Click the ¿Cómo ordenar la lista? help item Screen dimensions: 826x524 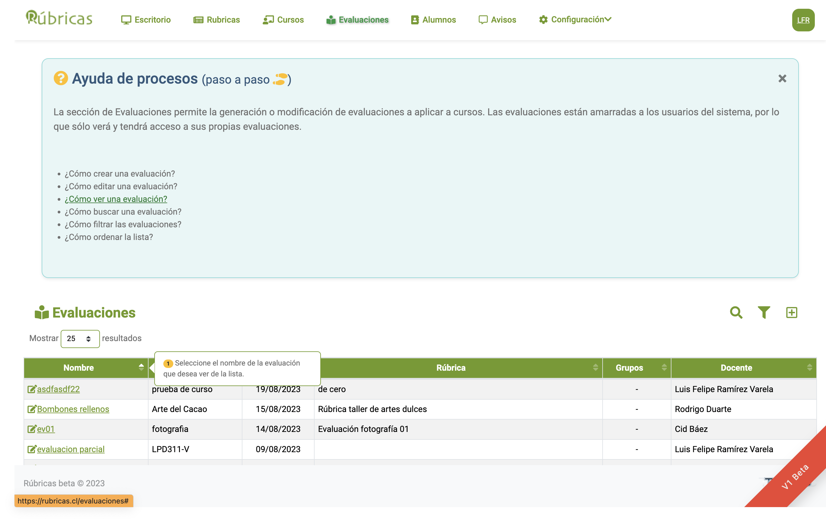pyautogui.click(x=109, y=237)
